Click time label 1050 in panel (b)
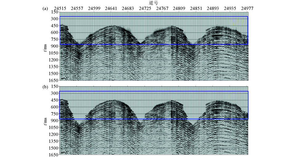This screenshot has height=157, width=308. (53, 128)
